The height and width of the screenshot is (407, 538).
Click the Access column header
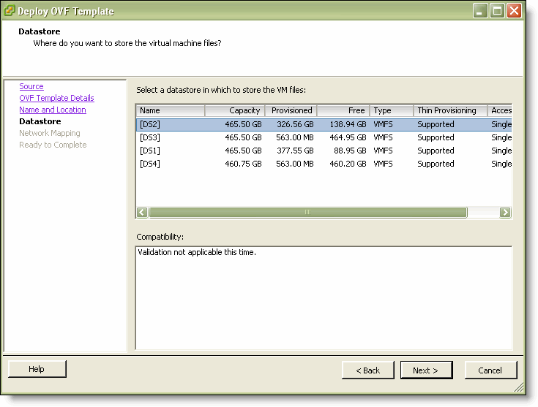pos(499,110)
